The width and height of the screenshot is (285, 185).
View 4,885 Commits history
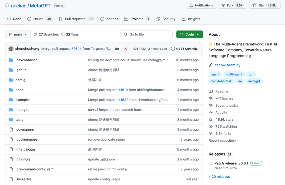pos(184,49)
